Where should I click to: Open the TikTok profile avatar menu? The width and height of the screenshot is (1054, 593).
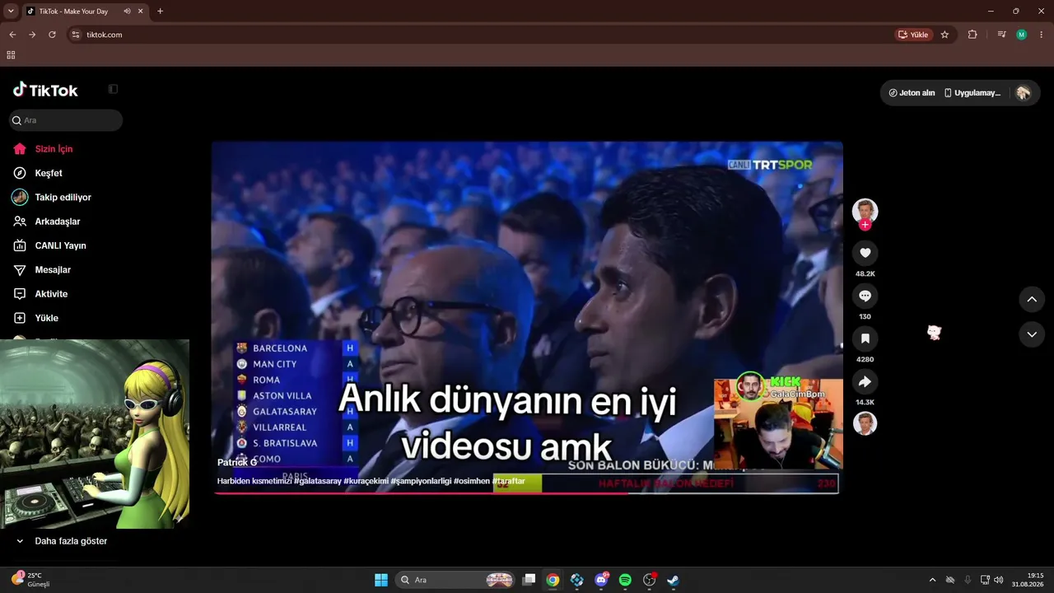[1024, 93]
